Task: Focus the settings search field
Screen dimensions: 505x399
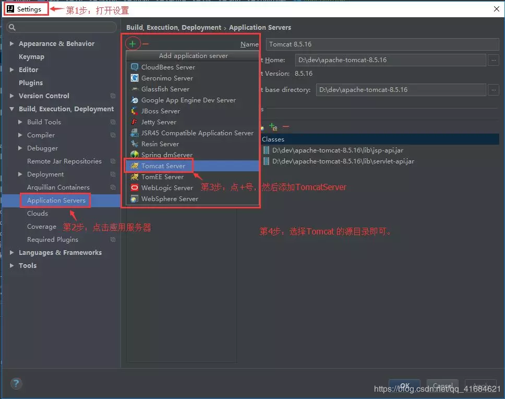Action: (62, 27)
